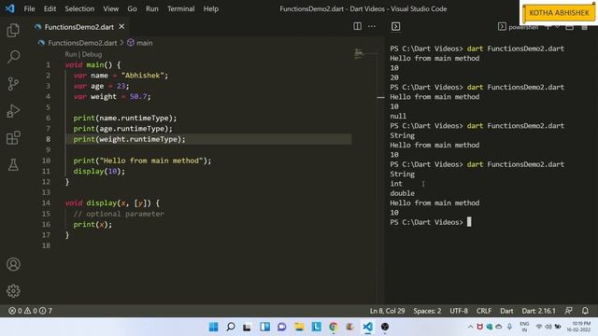Open Google Chrome from taskbar
The height and width of the screenshot is (336, 598).
click(334, 327)
